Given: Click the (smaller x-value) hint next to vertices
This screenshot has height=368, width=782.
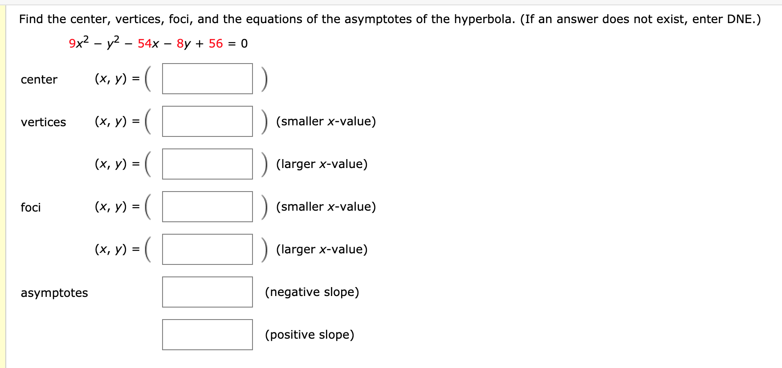Looking at the screenshot, I should [x=326, y=121].
